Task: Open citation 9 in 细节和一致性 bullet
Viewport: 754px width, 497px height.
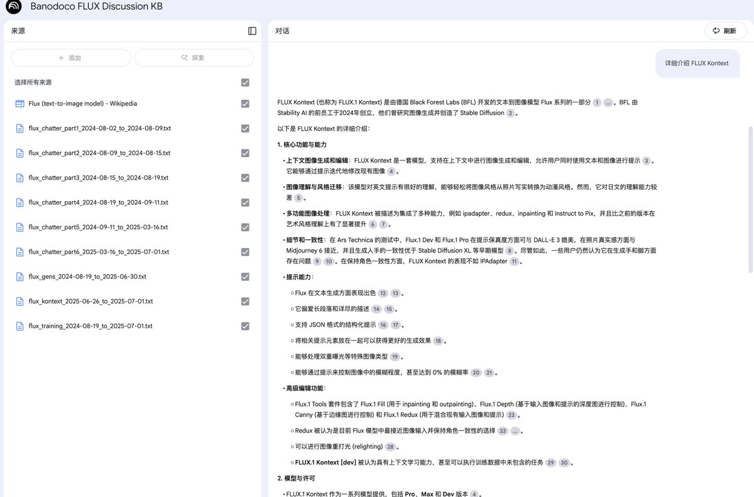Action: click(x=317, y=261)
